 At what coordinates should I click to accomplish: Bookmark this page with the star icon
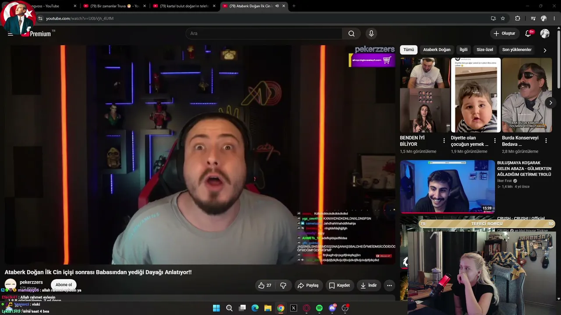(x=503, y=18)
